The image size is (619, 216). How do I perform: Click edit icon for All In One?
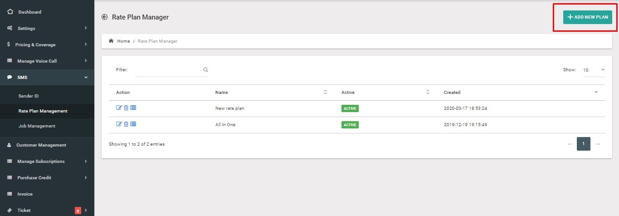[x=119, y=124]
